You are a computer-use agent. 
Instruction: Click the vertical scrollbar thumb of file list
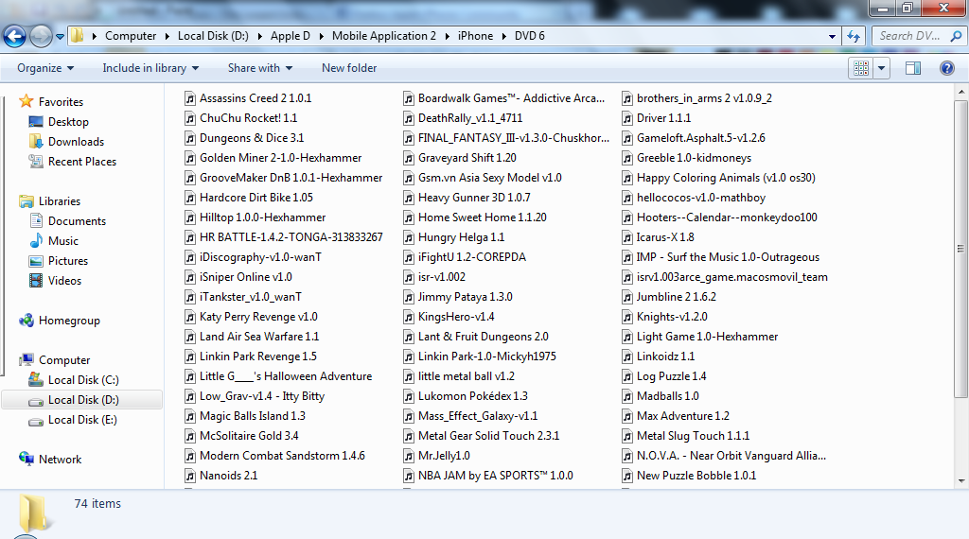point(961,249)
